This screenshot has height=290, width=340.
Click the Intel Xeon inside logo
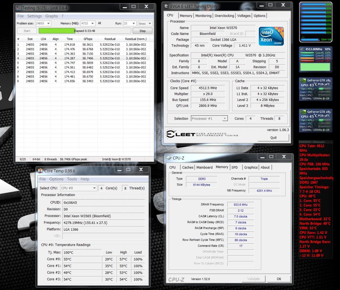(x=271, y=36)
